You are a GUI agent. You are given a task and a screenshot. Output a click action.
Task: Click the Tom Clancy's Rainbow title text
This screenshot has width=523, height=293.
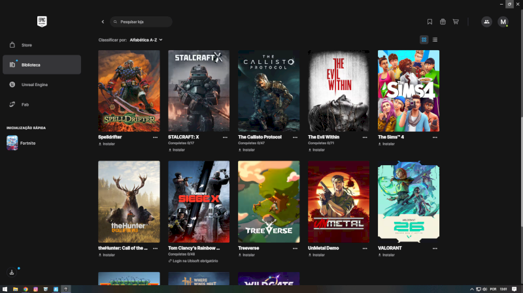click(194, 248)
